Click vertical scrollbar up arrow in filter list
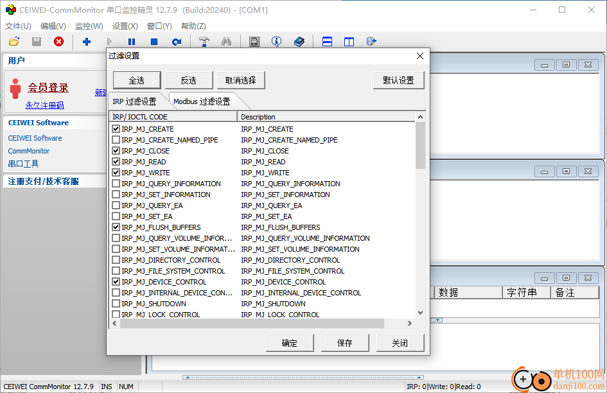 (421, 116)
